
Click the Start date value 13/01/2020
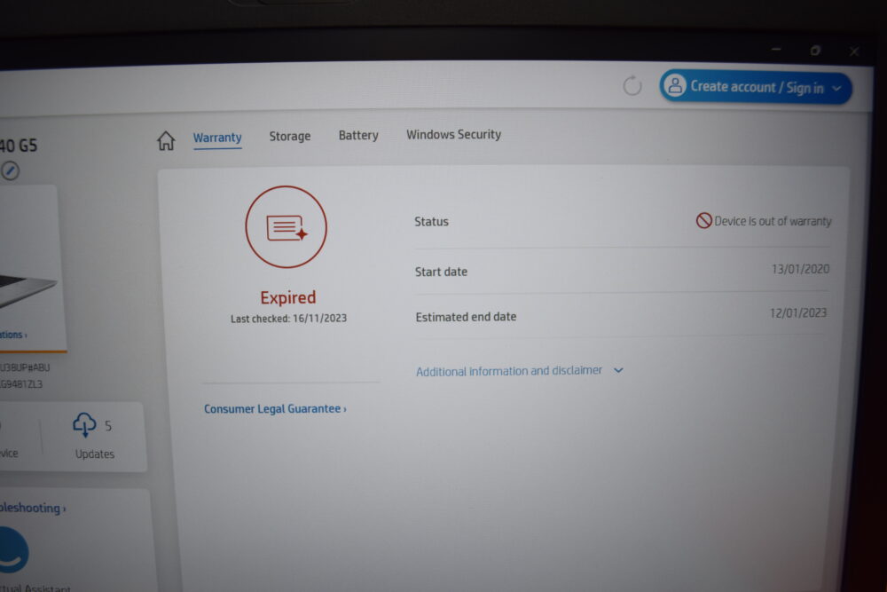[800, 270]
